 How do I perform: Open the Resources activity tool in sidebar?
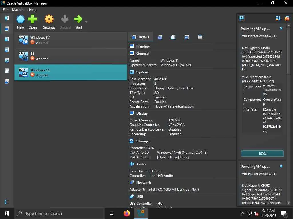point(7,81)
